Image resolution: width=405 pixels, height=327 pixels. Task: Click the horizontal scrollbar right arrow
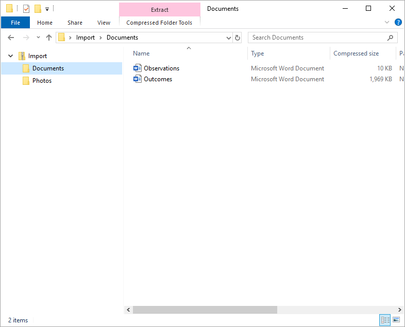pyautogui.click(x=399, y=310)
